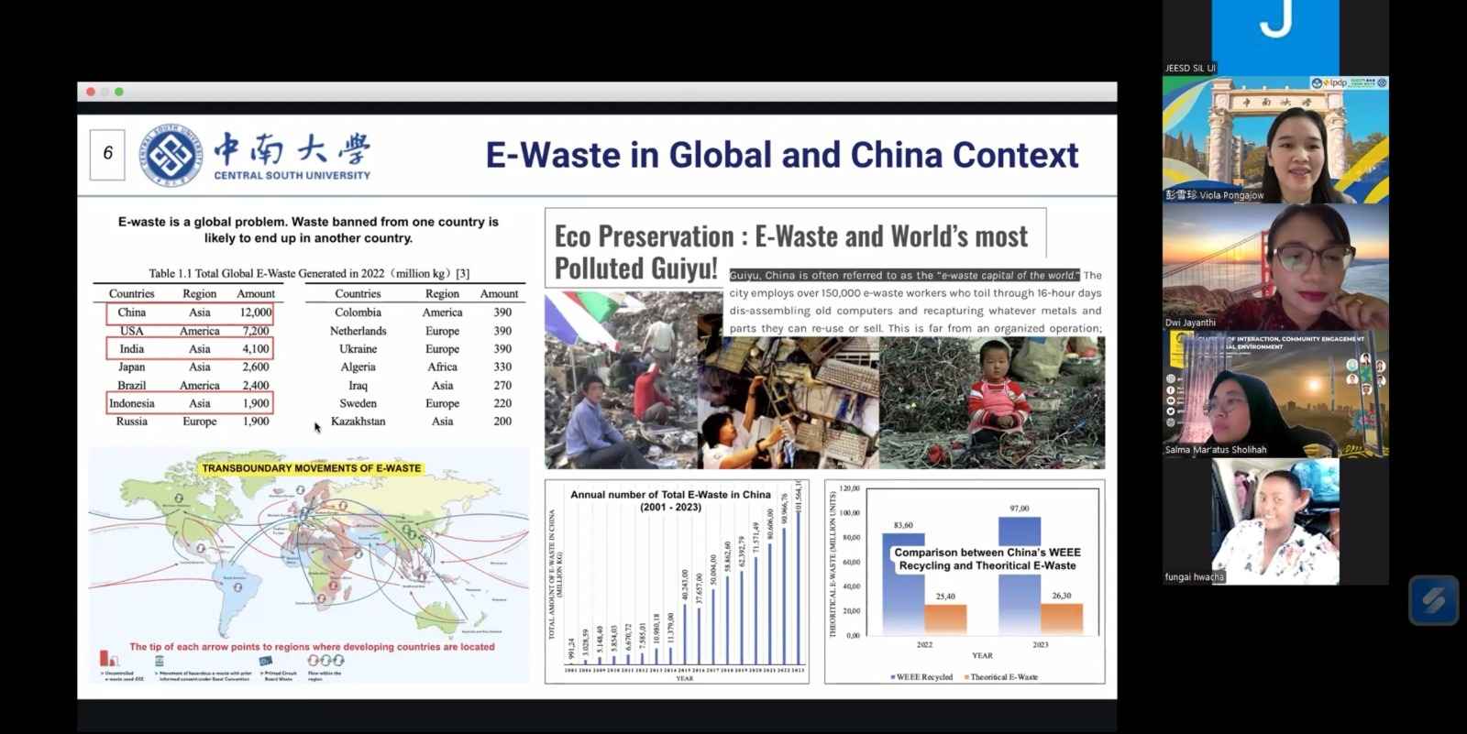Image resolution: width=1467 pixels, height=734 pixels.
Task: Click the hazardous e-waste movement legend icon
Action: tap(160, 661)
